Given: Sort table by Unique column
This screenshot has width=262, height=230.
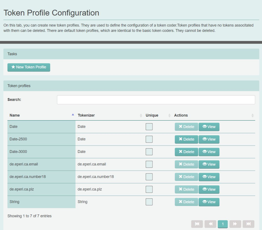Looking at the screenshot, I should 157,115.
